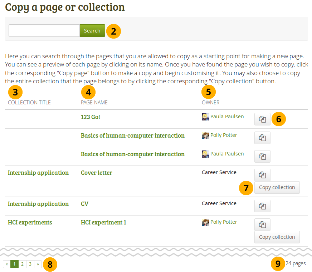
Task: Click Paula Paulsen's avatar beside 123 Go!
Action: pyautogui.click(x=205, y=117)
